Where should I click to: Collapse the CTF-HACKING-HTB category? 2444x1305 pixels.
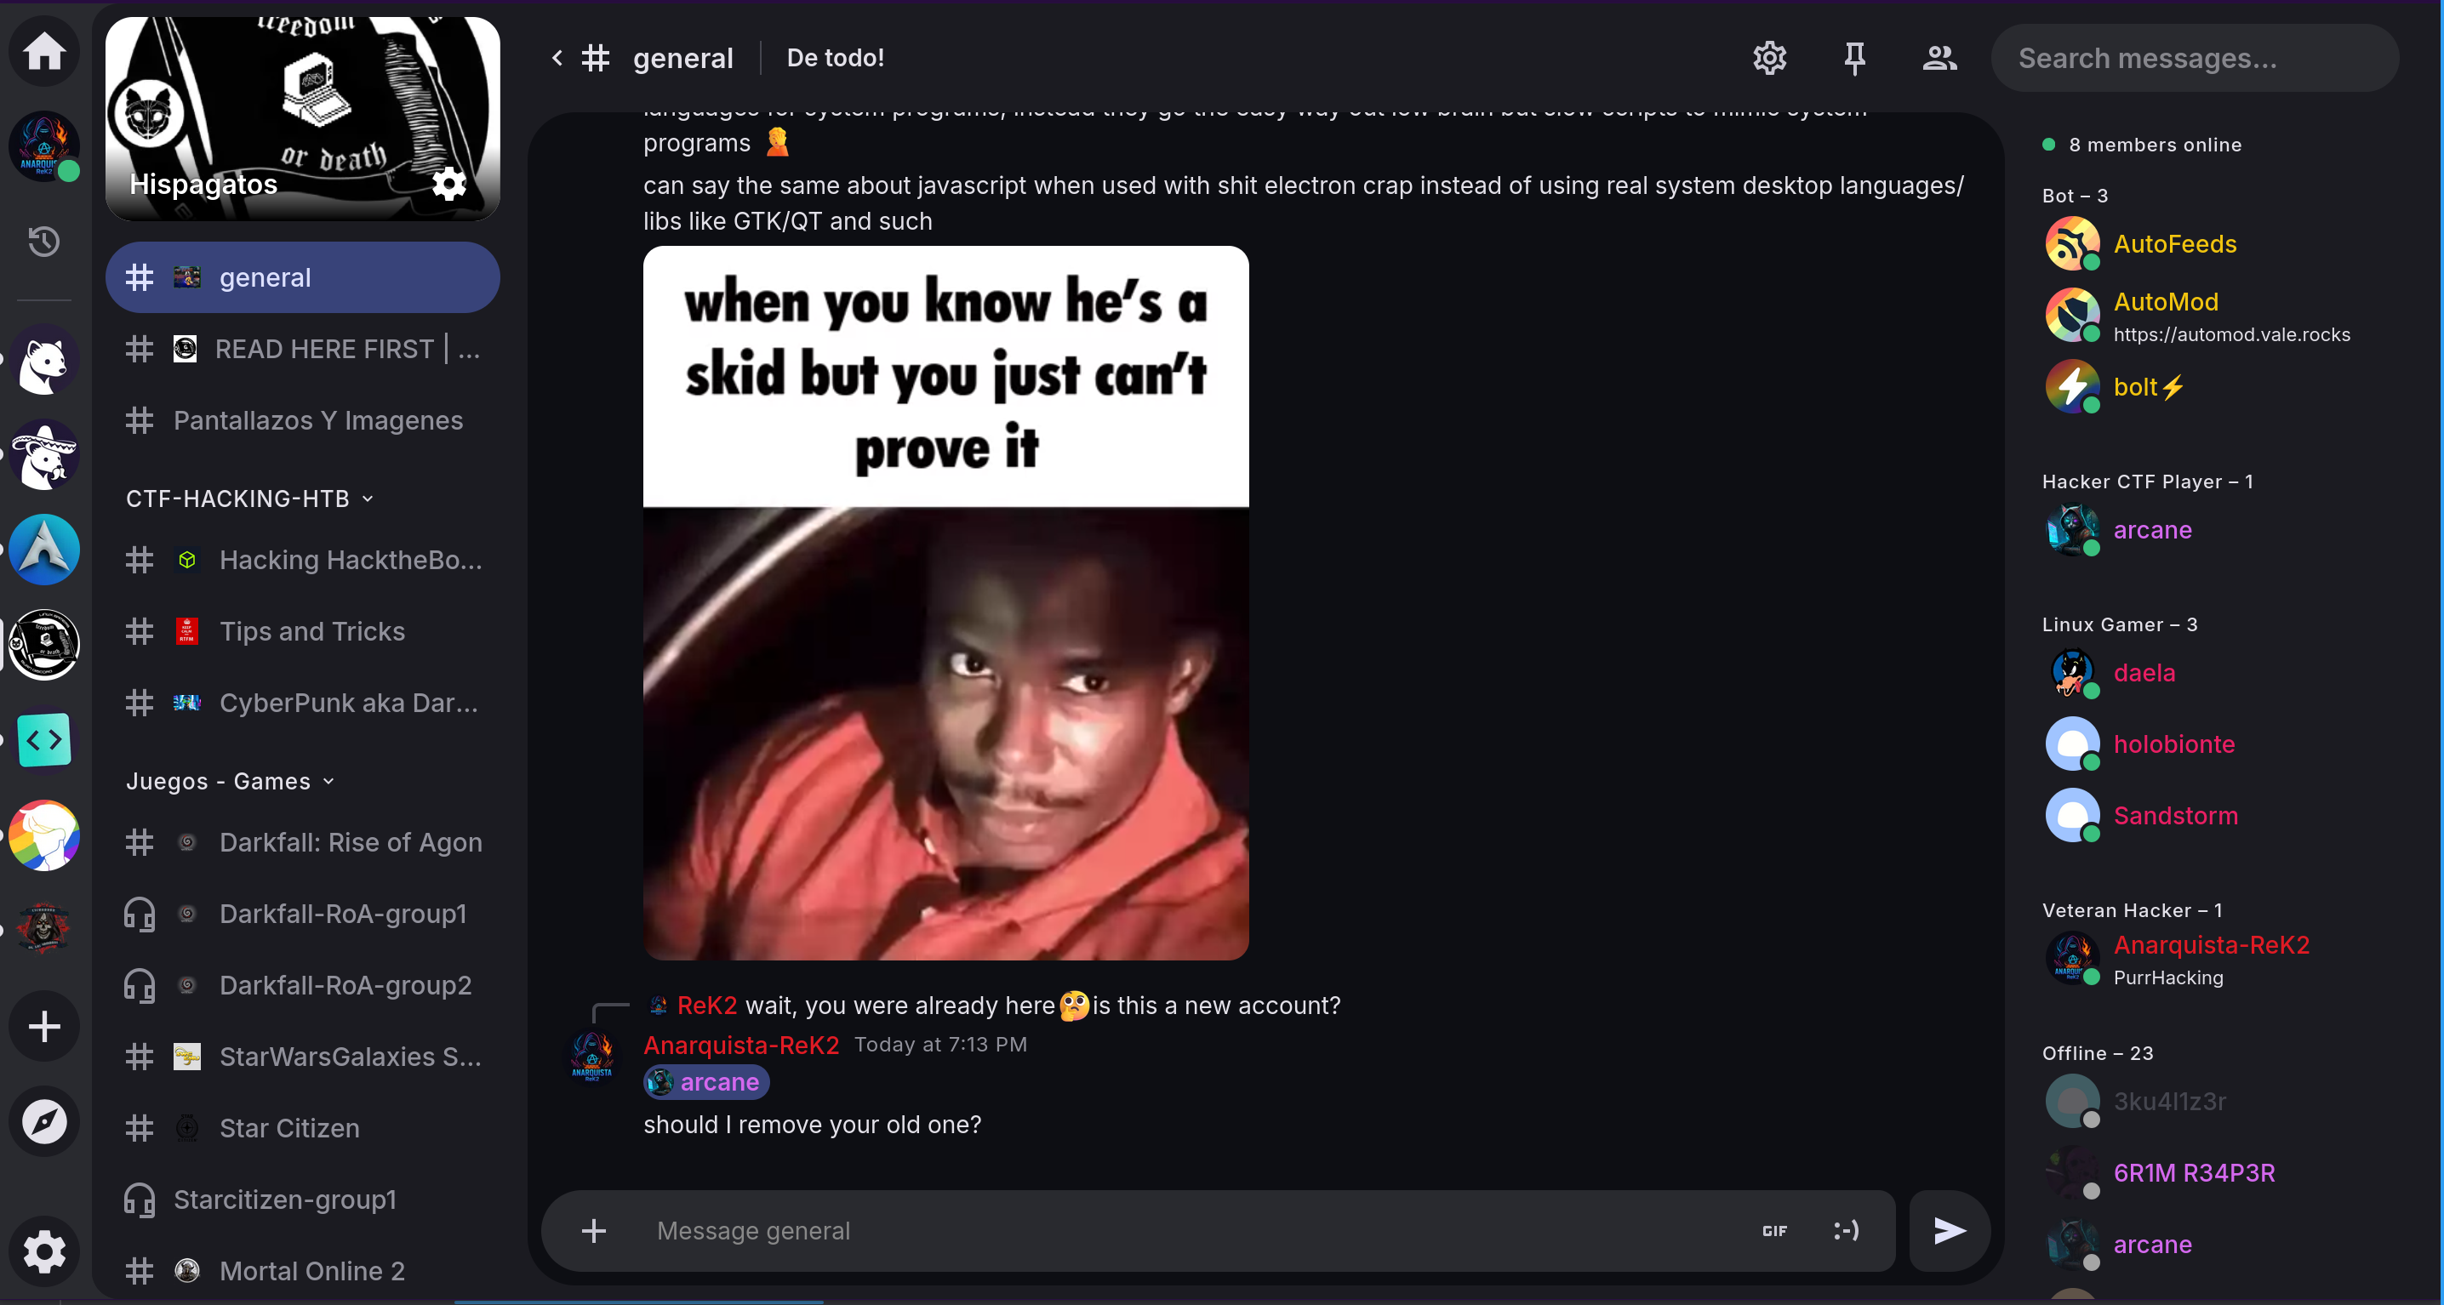click(x=249, y=498)
